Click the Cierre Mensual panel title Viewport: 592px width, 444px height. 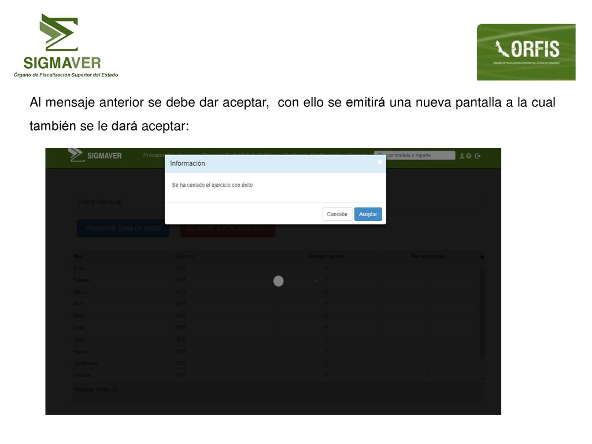click(99, 202)
